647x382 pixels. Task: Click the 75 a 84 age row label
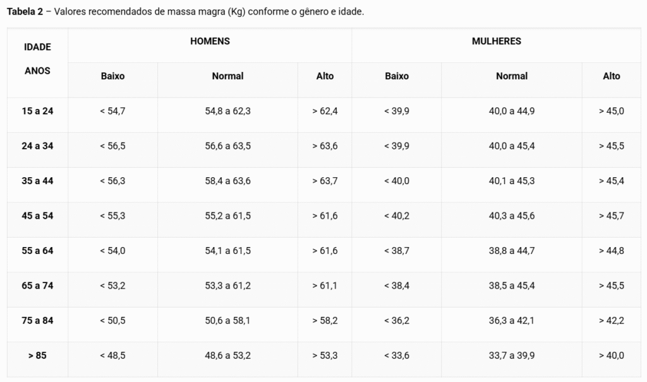pyautogui.click(x=37, y=321)
